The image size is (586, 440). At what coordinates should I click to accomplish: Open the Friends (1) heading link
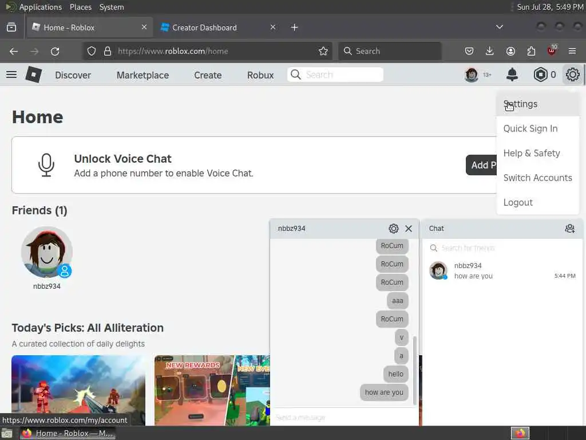point(39,210)
